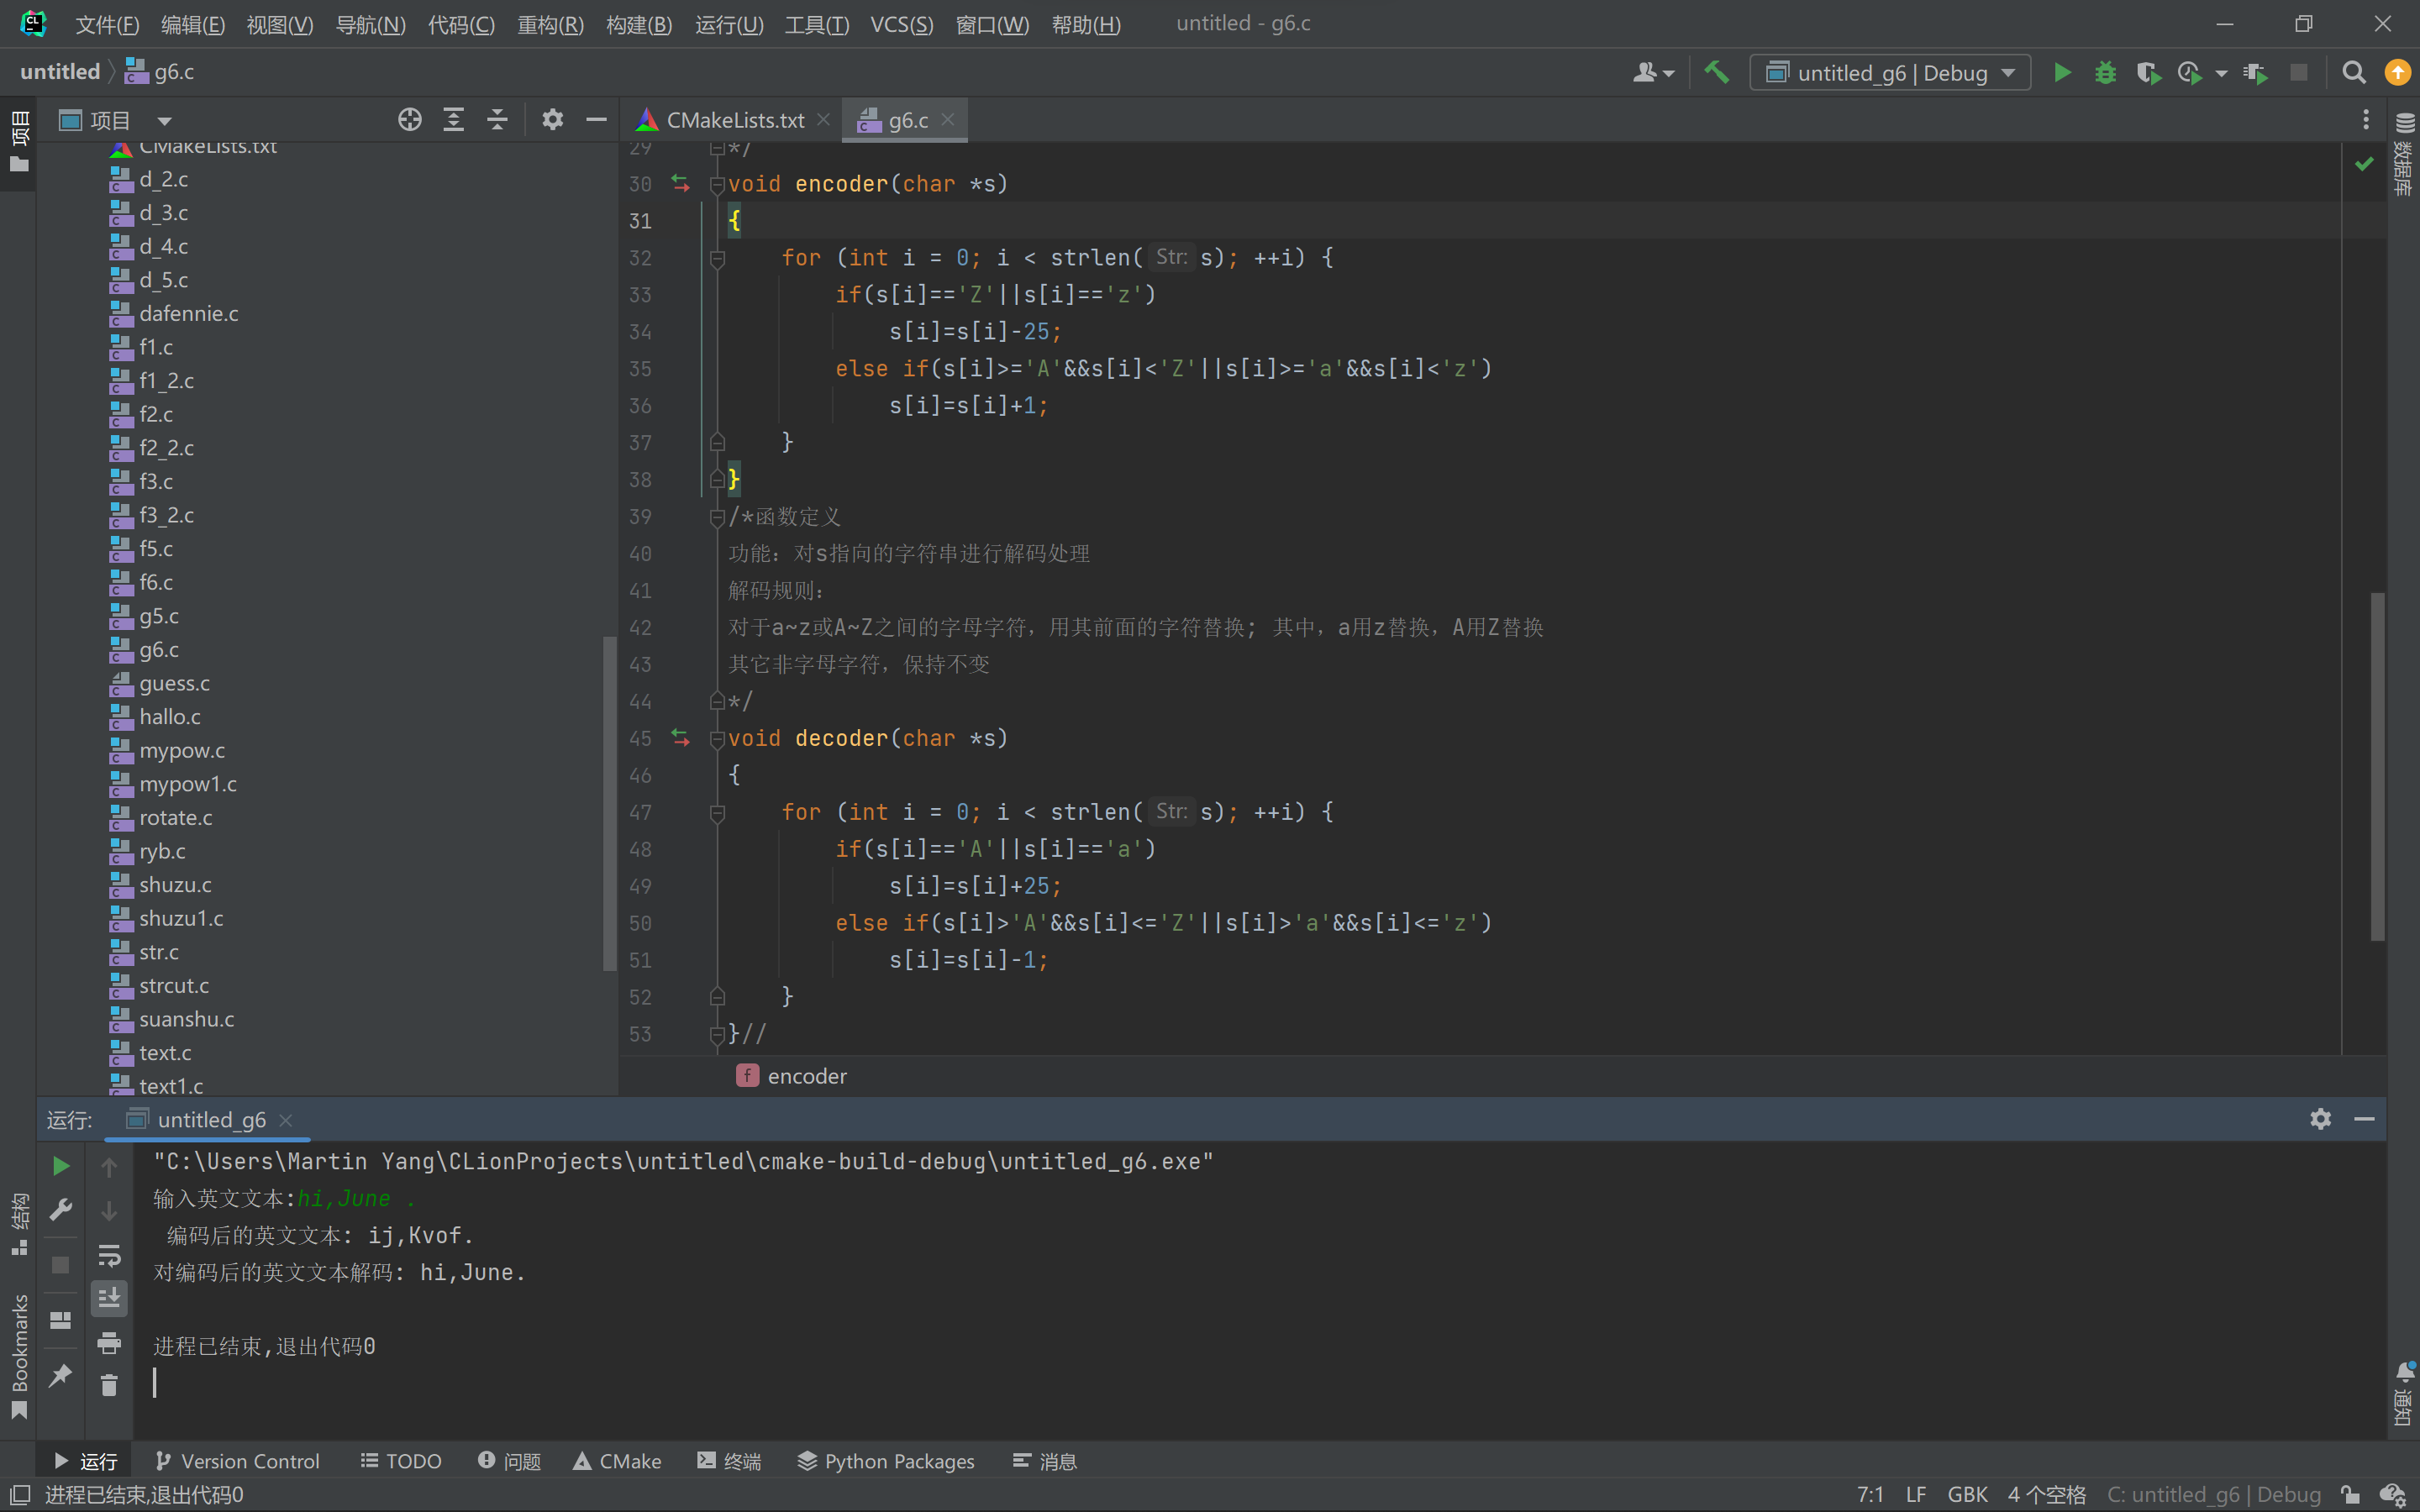Screen dimensions: 2420x1512
Task: Click the Debug bug icon
Action: (x=2105, y=73)
